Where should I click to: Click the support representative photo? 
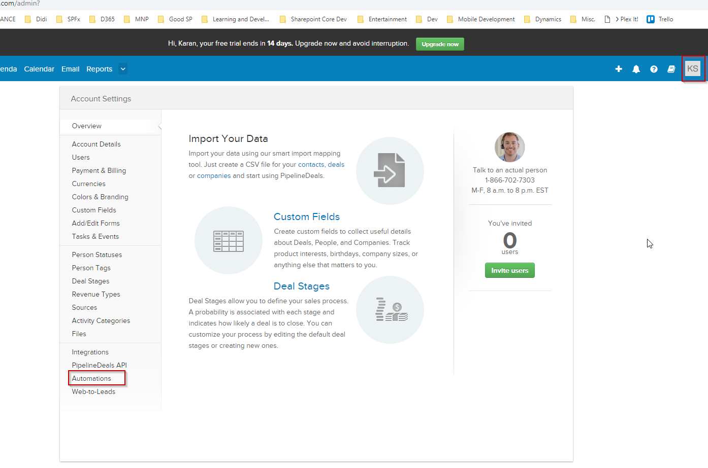point(509,147)
